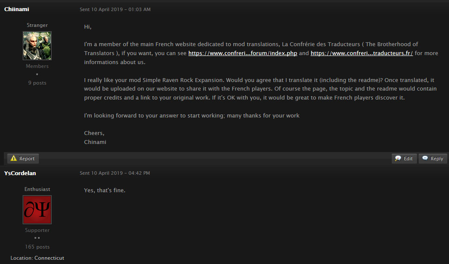Click the Edit pencil button
The height and width of the screenshot is (264, 449).
pyautogui.click(x=404, y=158)
